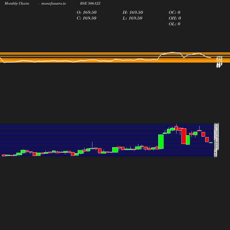This screenshot has width=230, height=230.
Task: Click the 'OC: 0' reading
Action: click(174, 12)
